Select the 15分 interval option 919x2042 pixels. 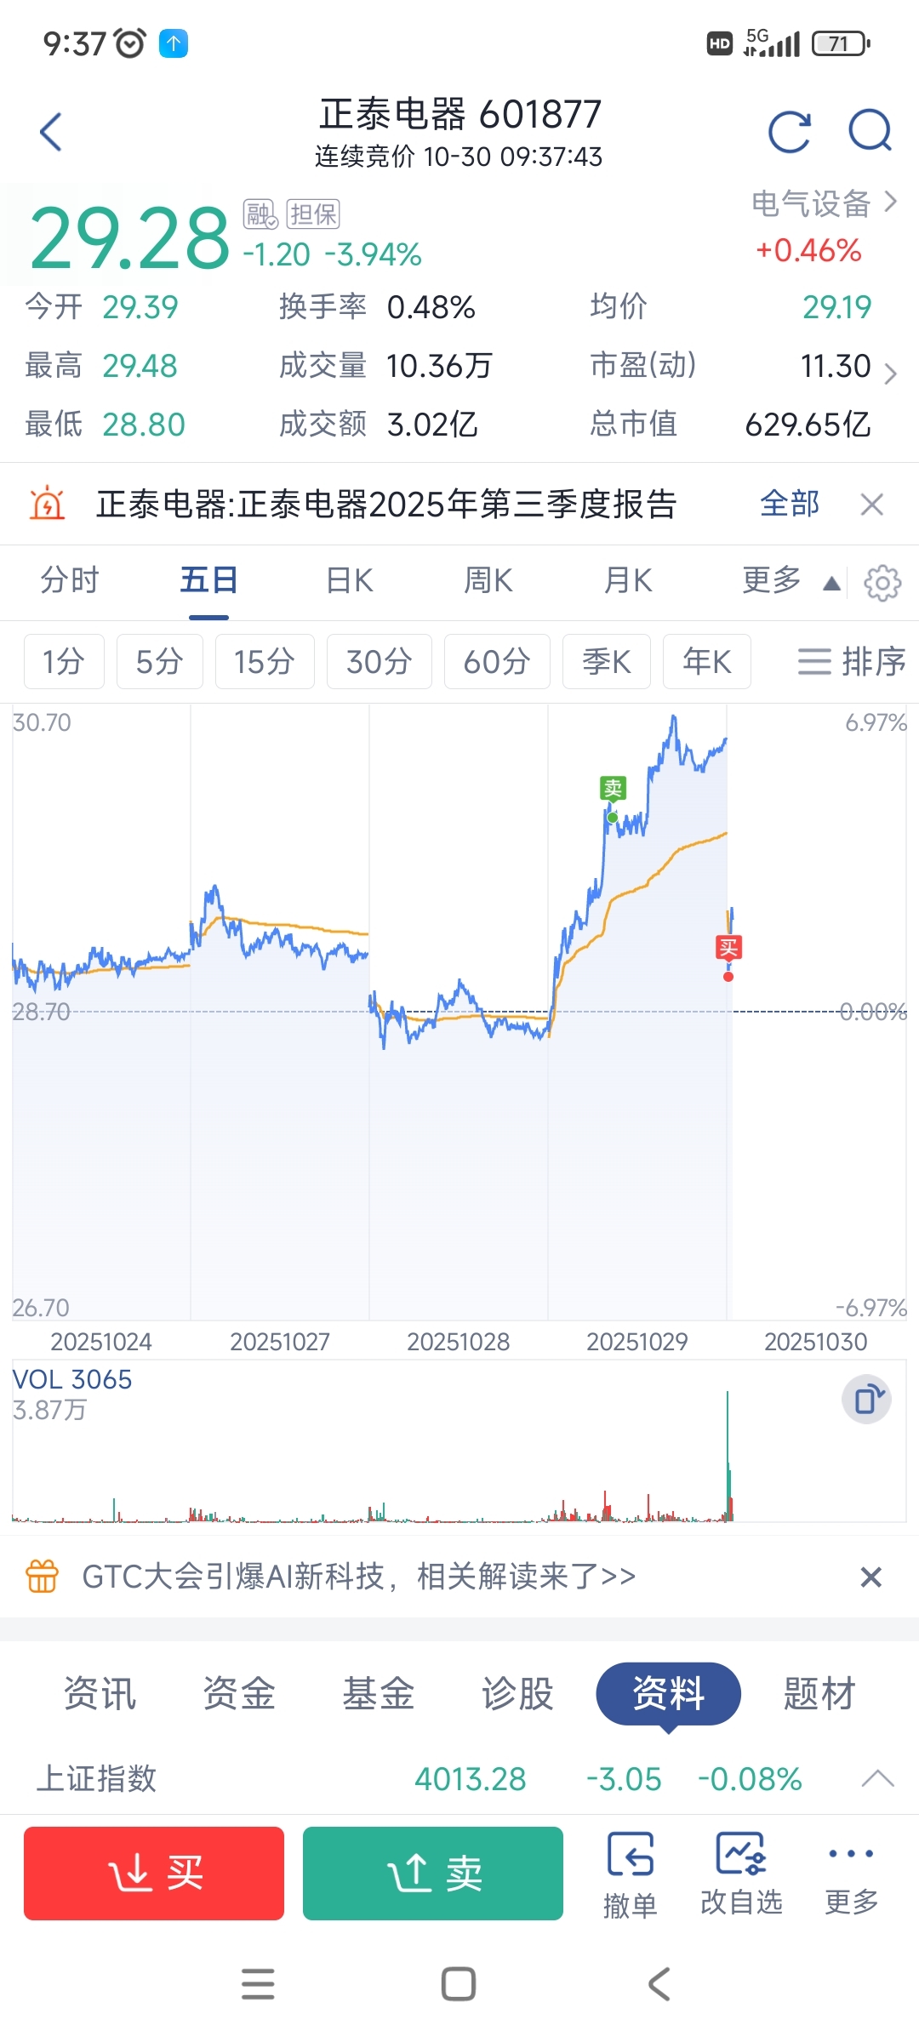[x=265, y=661]
